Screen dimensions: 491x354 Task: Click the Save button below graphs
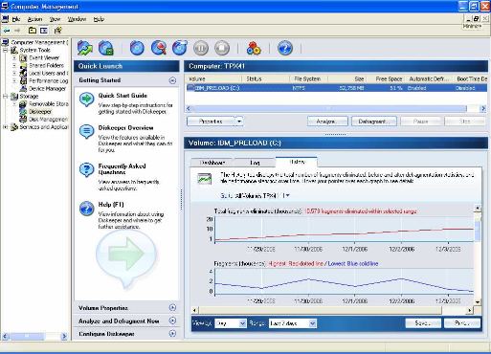click(423, 323)
